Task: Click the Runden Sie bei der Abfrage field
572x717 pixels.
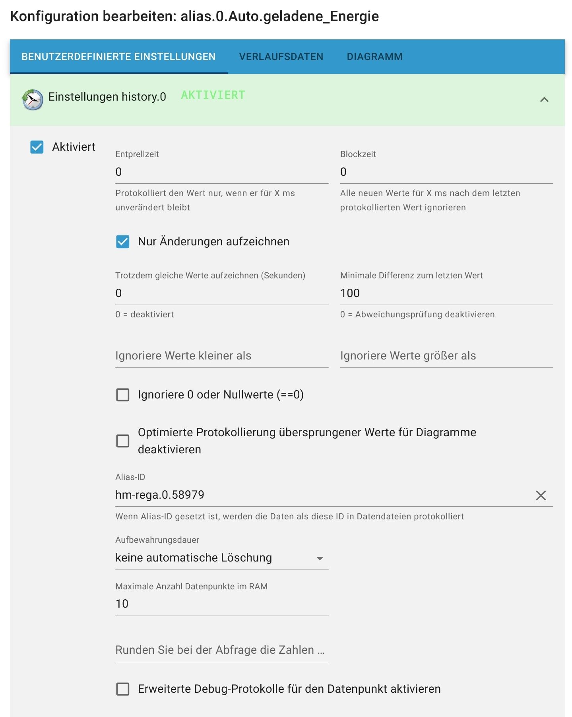Action: (x=221, y=650)
